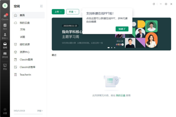Select the second banner carousel dot
The width and height of the screenshot is (176, 117).
[x=112, y=48]
